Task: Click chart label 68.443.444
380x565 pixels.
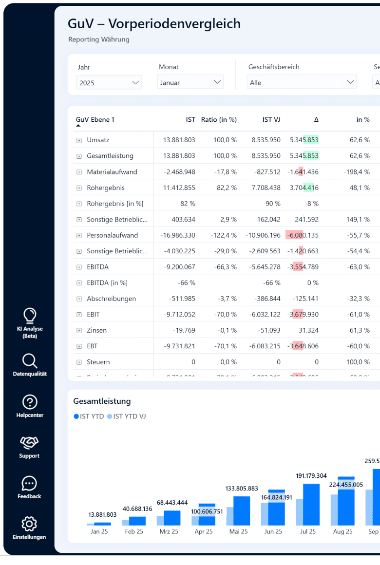Action: [x=172, y=503]
